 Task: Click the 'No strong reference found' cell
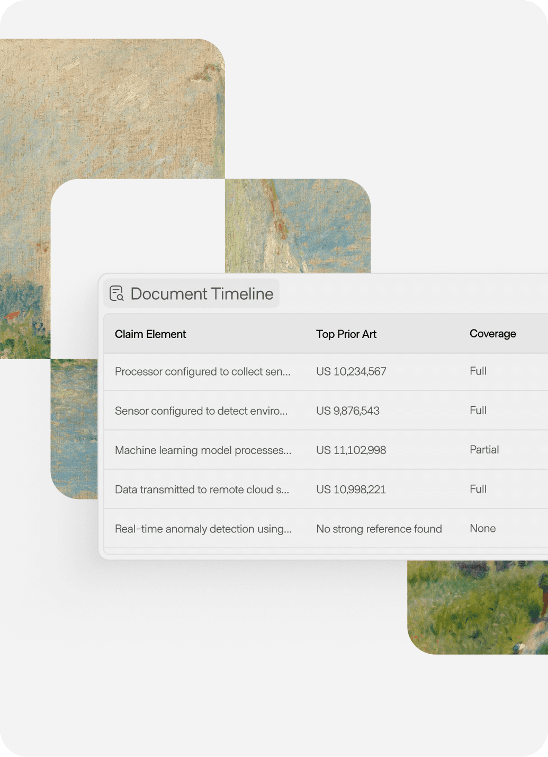(x=379, y=529)
